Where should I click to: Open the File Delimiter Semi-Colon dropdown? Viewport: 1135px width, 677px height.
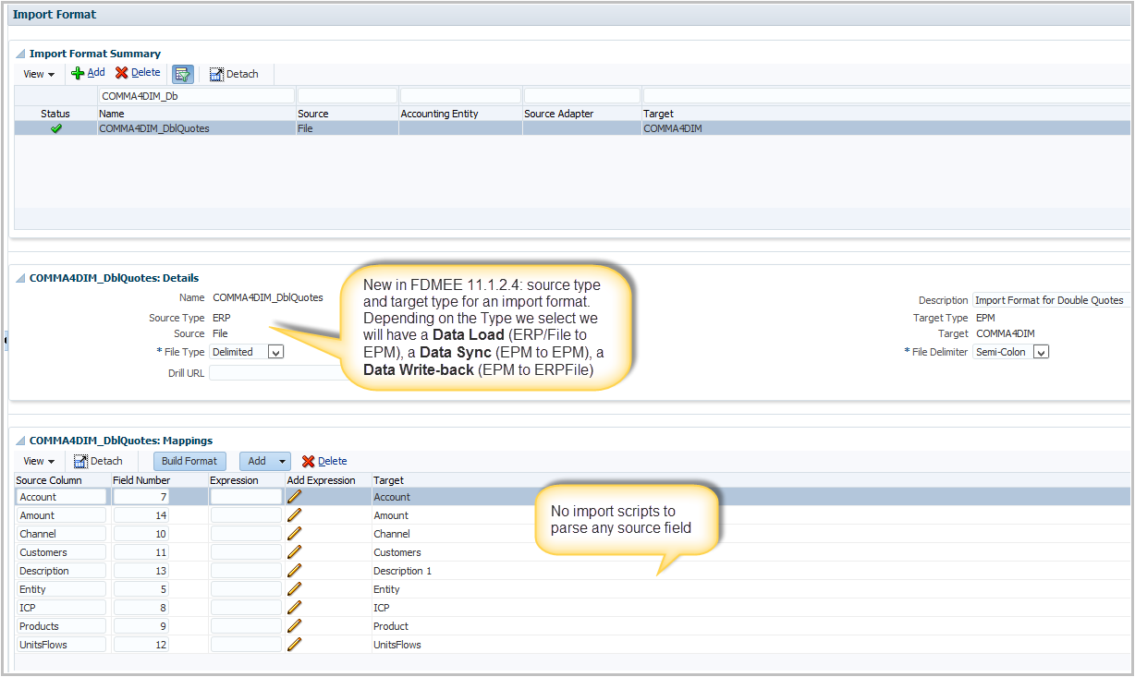click(1041, 352)
